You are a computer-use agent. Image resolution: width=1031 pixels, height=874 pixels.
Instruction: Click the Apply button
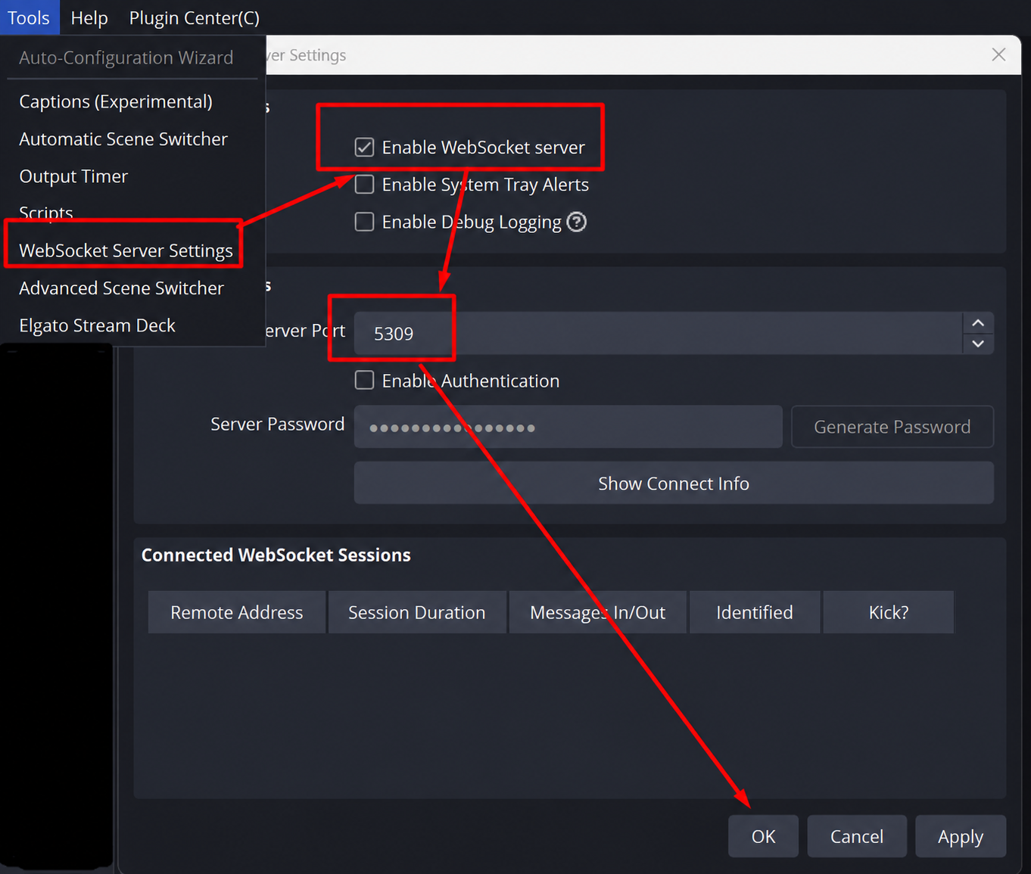click(x=961, y=836)
